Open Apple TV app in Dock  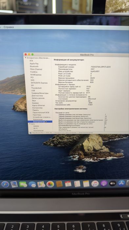(113, 183)
